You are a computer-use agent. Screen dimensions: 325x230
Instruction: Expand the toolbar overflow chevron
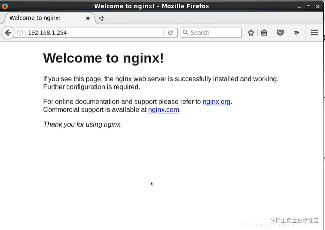296,32
